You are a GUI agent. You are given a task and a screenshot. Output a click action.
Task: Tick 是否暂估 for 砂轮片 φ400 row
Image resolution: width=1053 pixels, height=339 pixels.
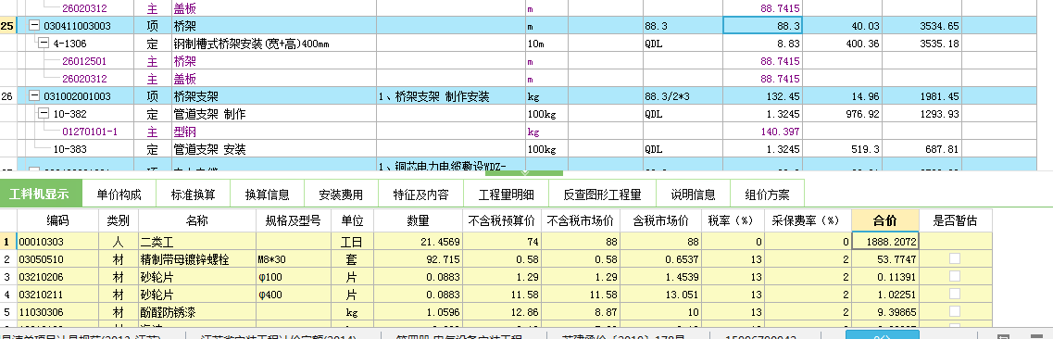pyautogui.click(x=954, y=294)
